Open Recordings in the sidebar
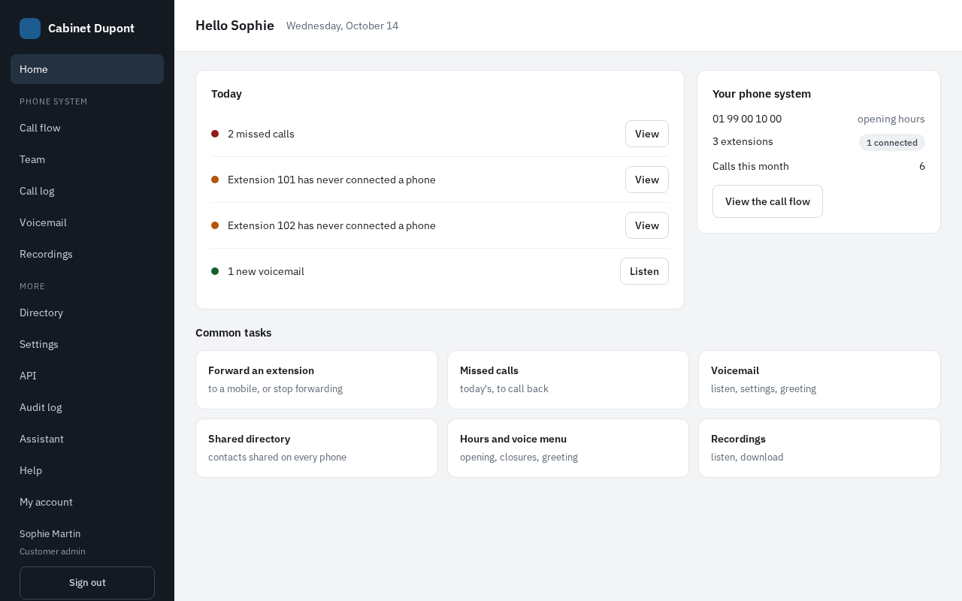This screenshot has width=962, height=601. point(87,254)
